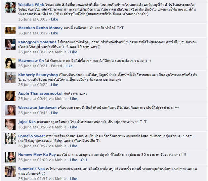The image size is (208, 181).
Task: Open Walailak Wink's profile picture
Action: (10, 7)
